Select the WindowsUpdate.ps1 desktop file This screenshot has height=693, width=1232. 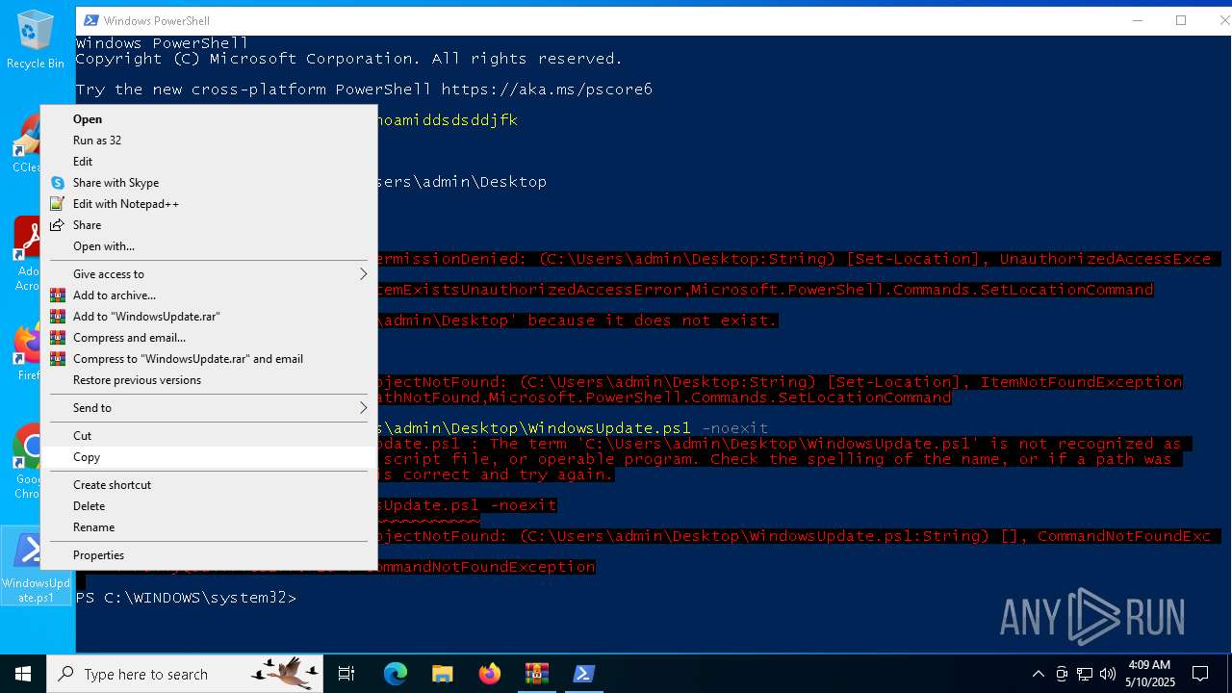pyautogui.click(x=36, y=567)
